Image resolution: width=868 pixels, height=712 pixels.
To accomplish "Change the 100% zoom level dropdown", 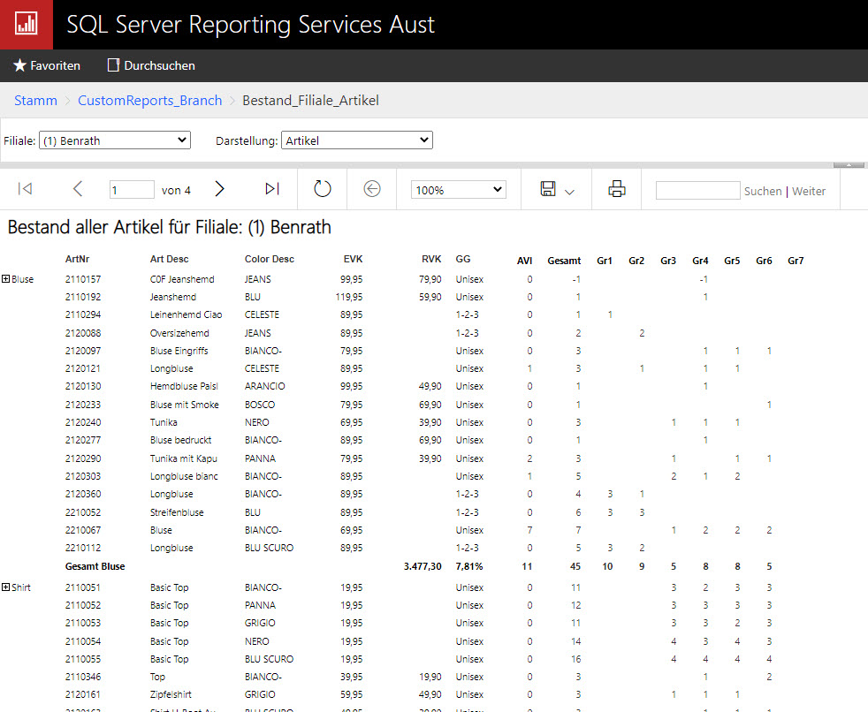I will click(x=458, y=190).
